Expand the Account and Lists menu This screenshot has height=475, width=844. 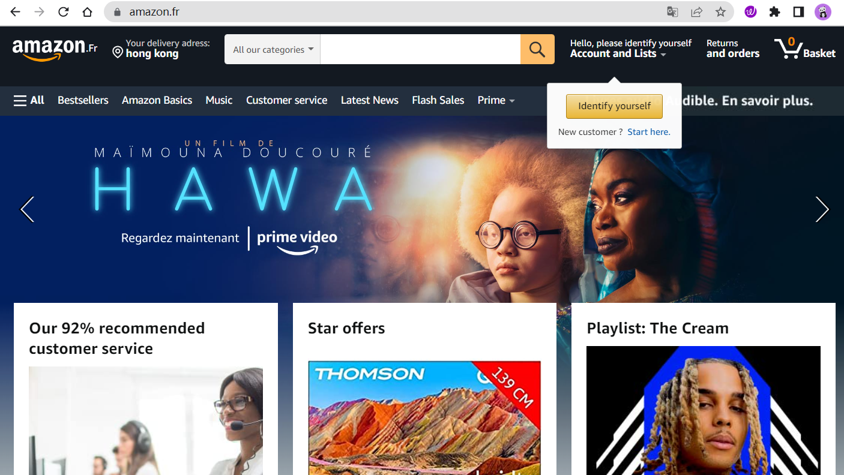click(618, 53)
